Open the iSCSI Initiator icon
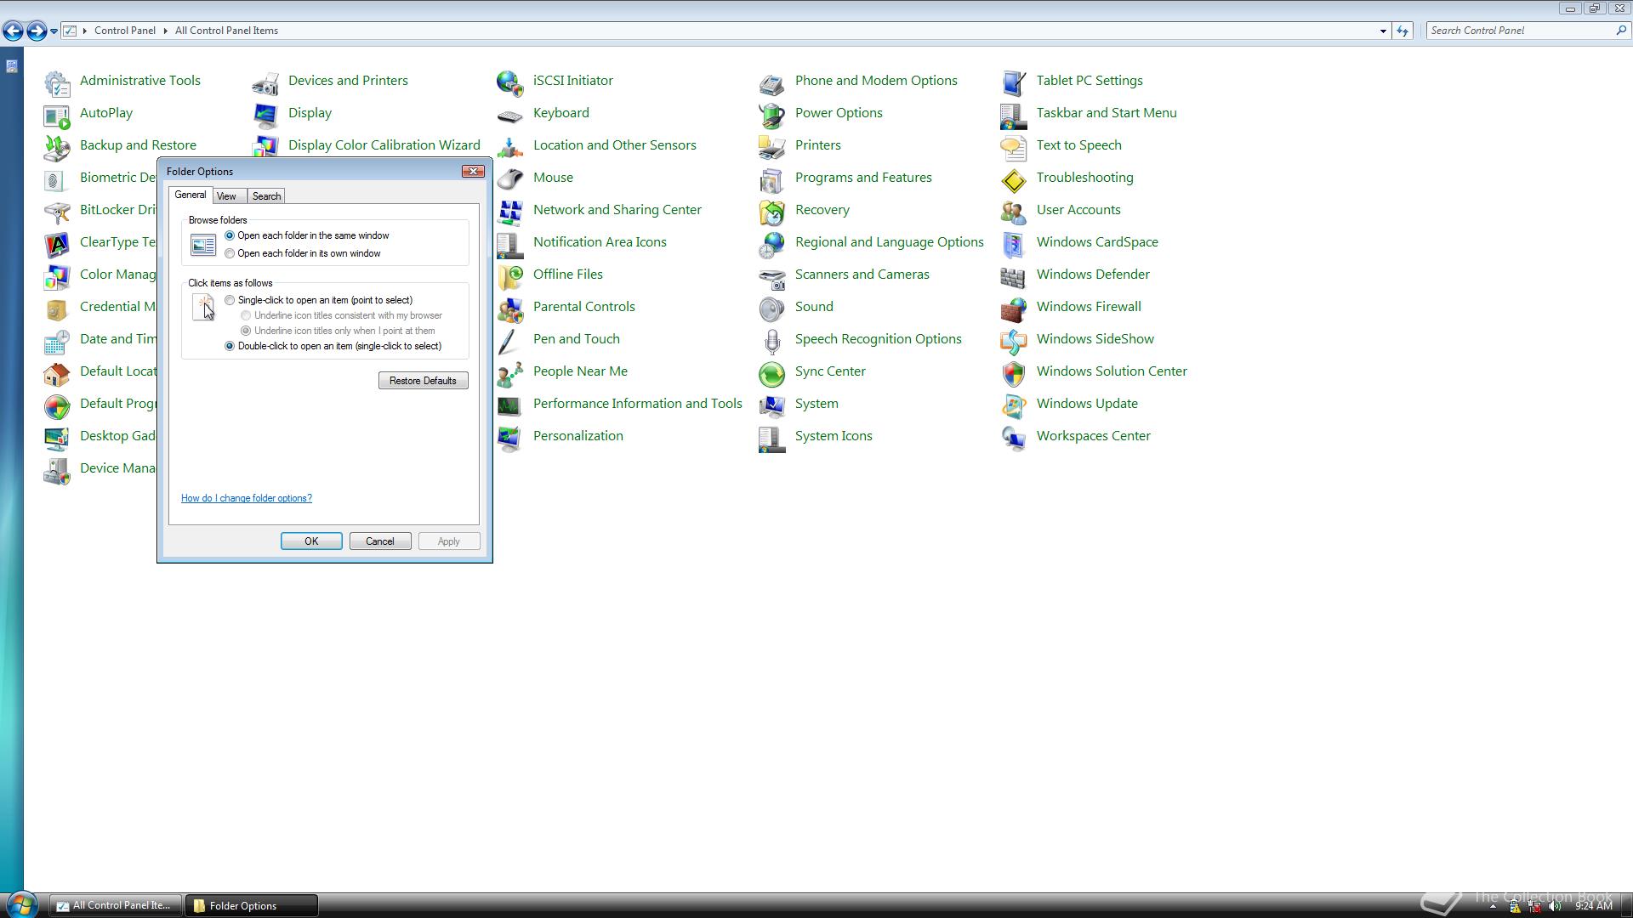The width and height of the screenshot is (1633, 918). (510, 82)
